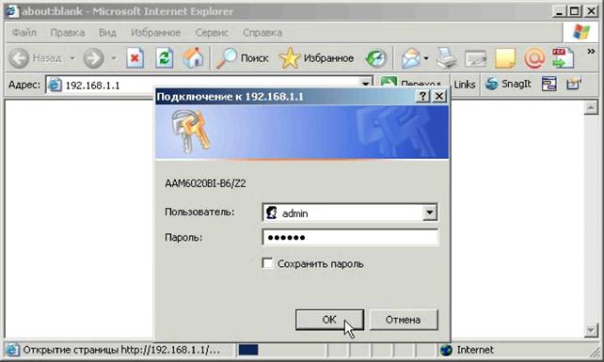604x362 pixels.
Task: Expand the Пользователь username dropdown
Action: pos(430,212)
